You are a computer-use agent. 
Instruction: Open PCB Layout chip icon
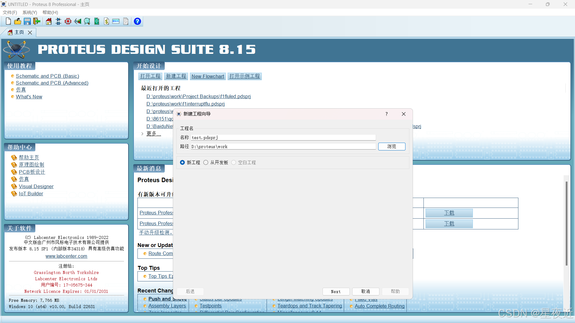point(68,21)
